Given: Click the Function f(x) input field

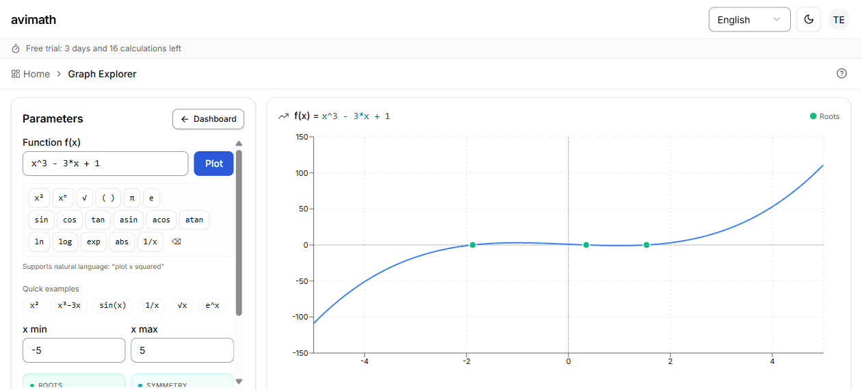Looking at the screenshot, I should point(105,164).
